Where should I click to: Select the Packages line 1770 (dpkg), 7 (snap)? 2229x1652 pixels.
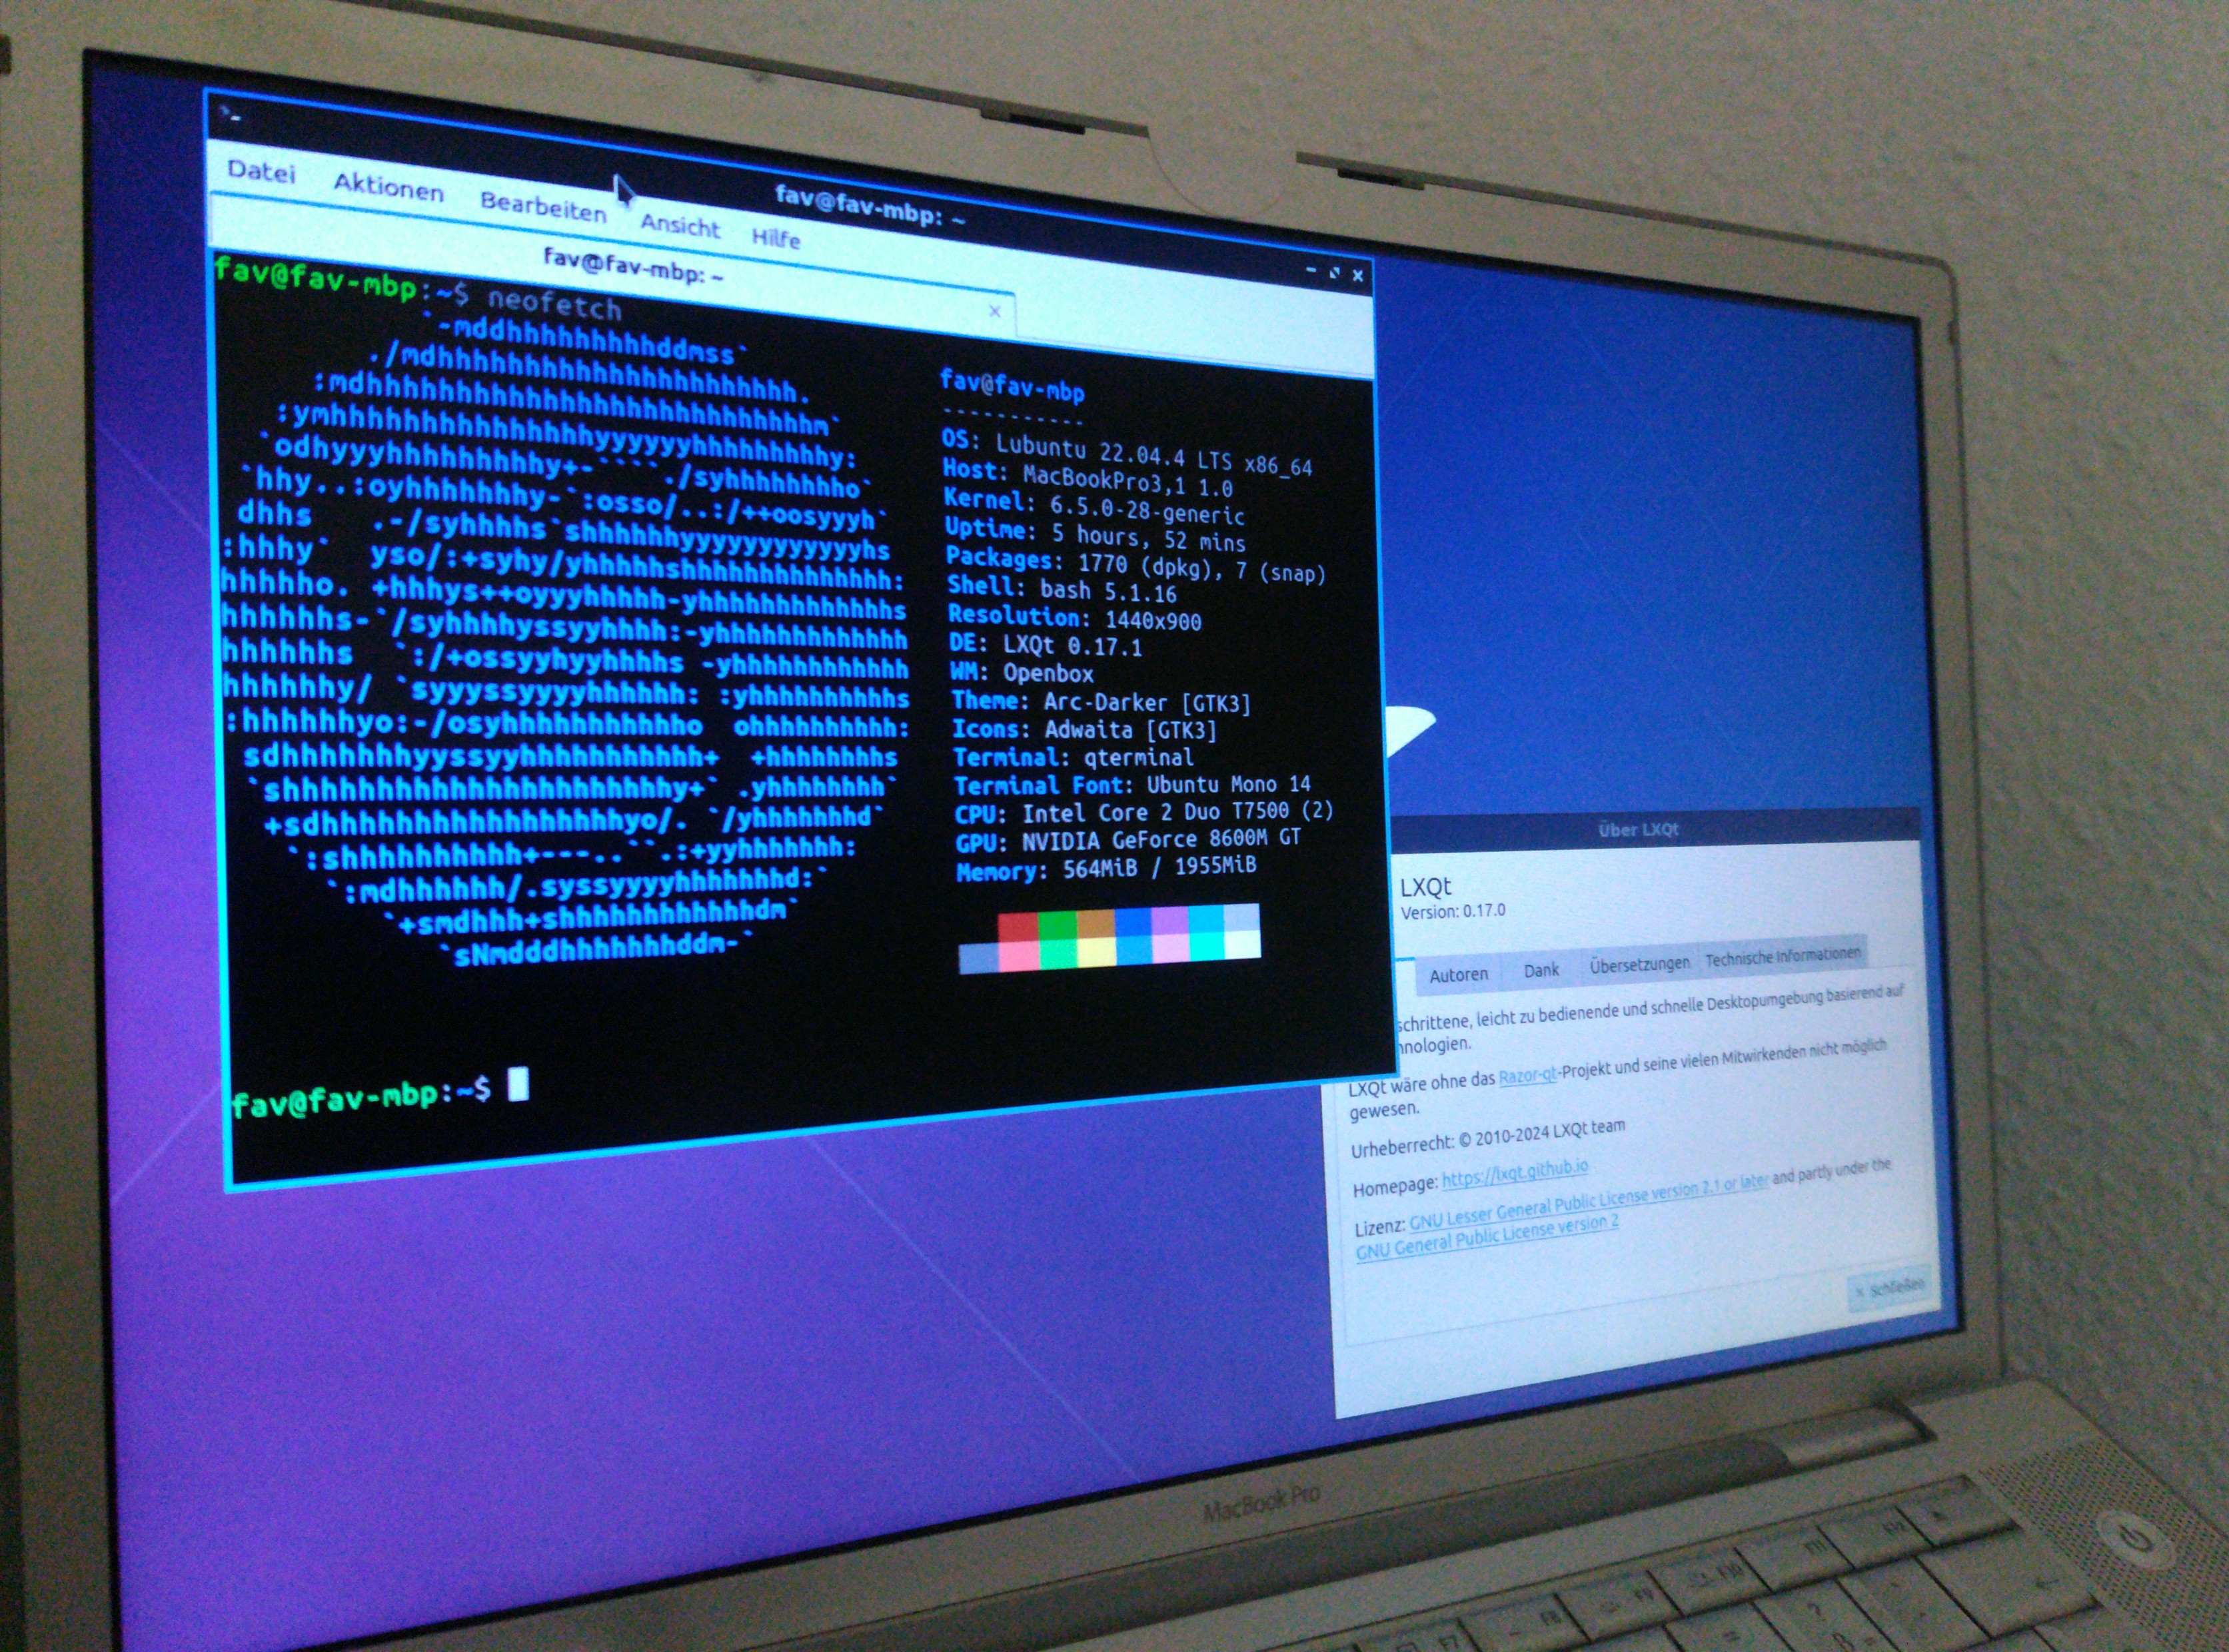[1135, 565]
